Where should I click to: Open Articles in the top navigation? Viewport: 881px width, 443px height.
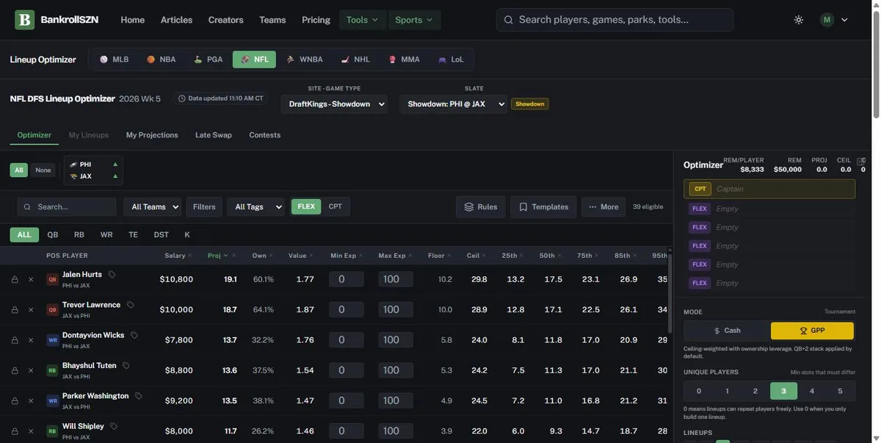[x=176, y=20]
